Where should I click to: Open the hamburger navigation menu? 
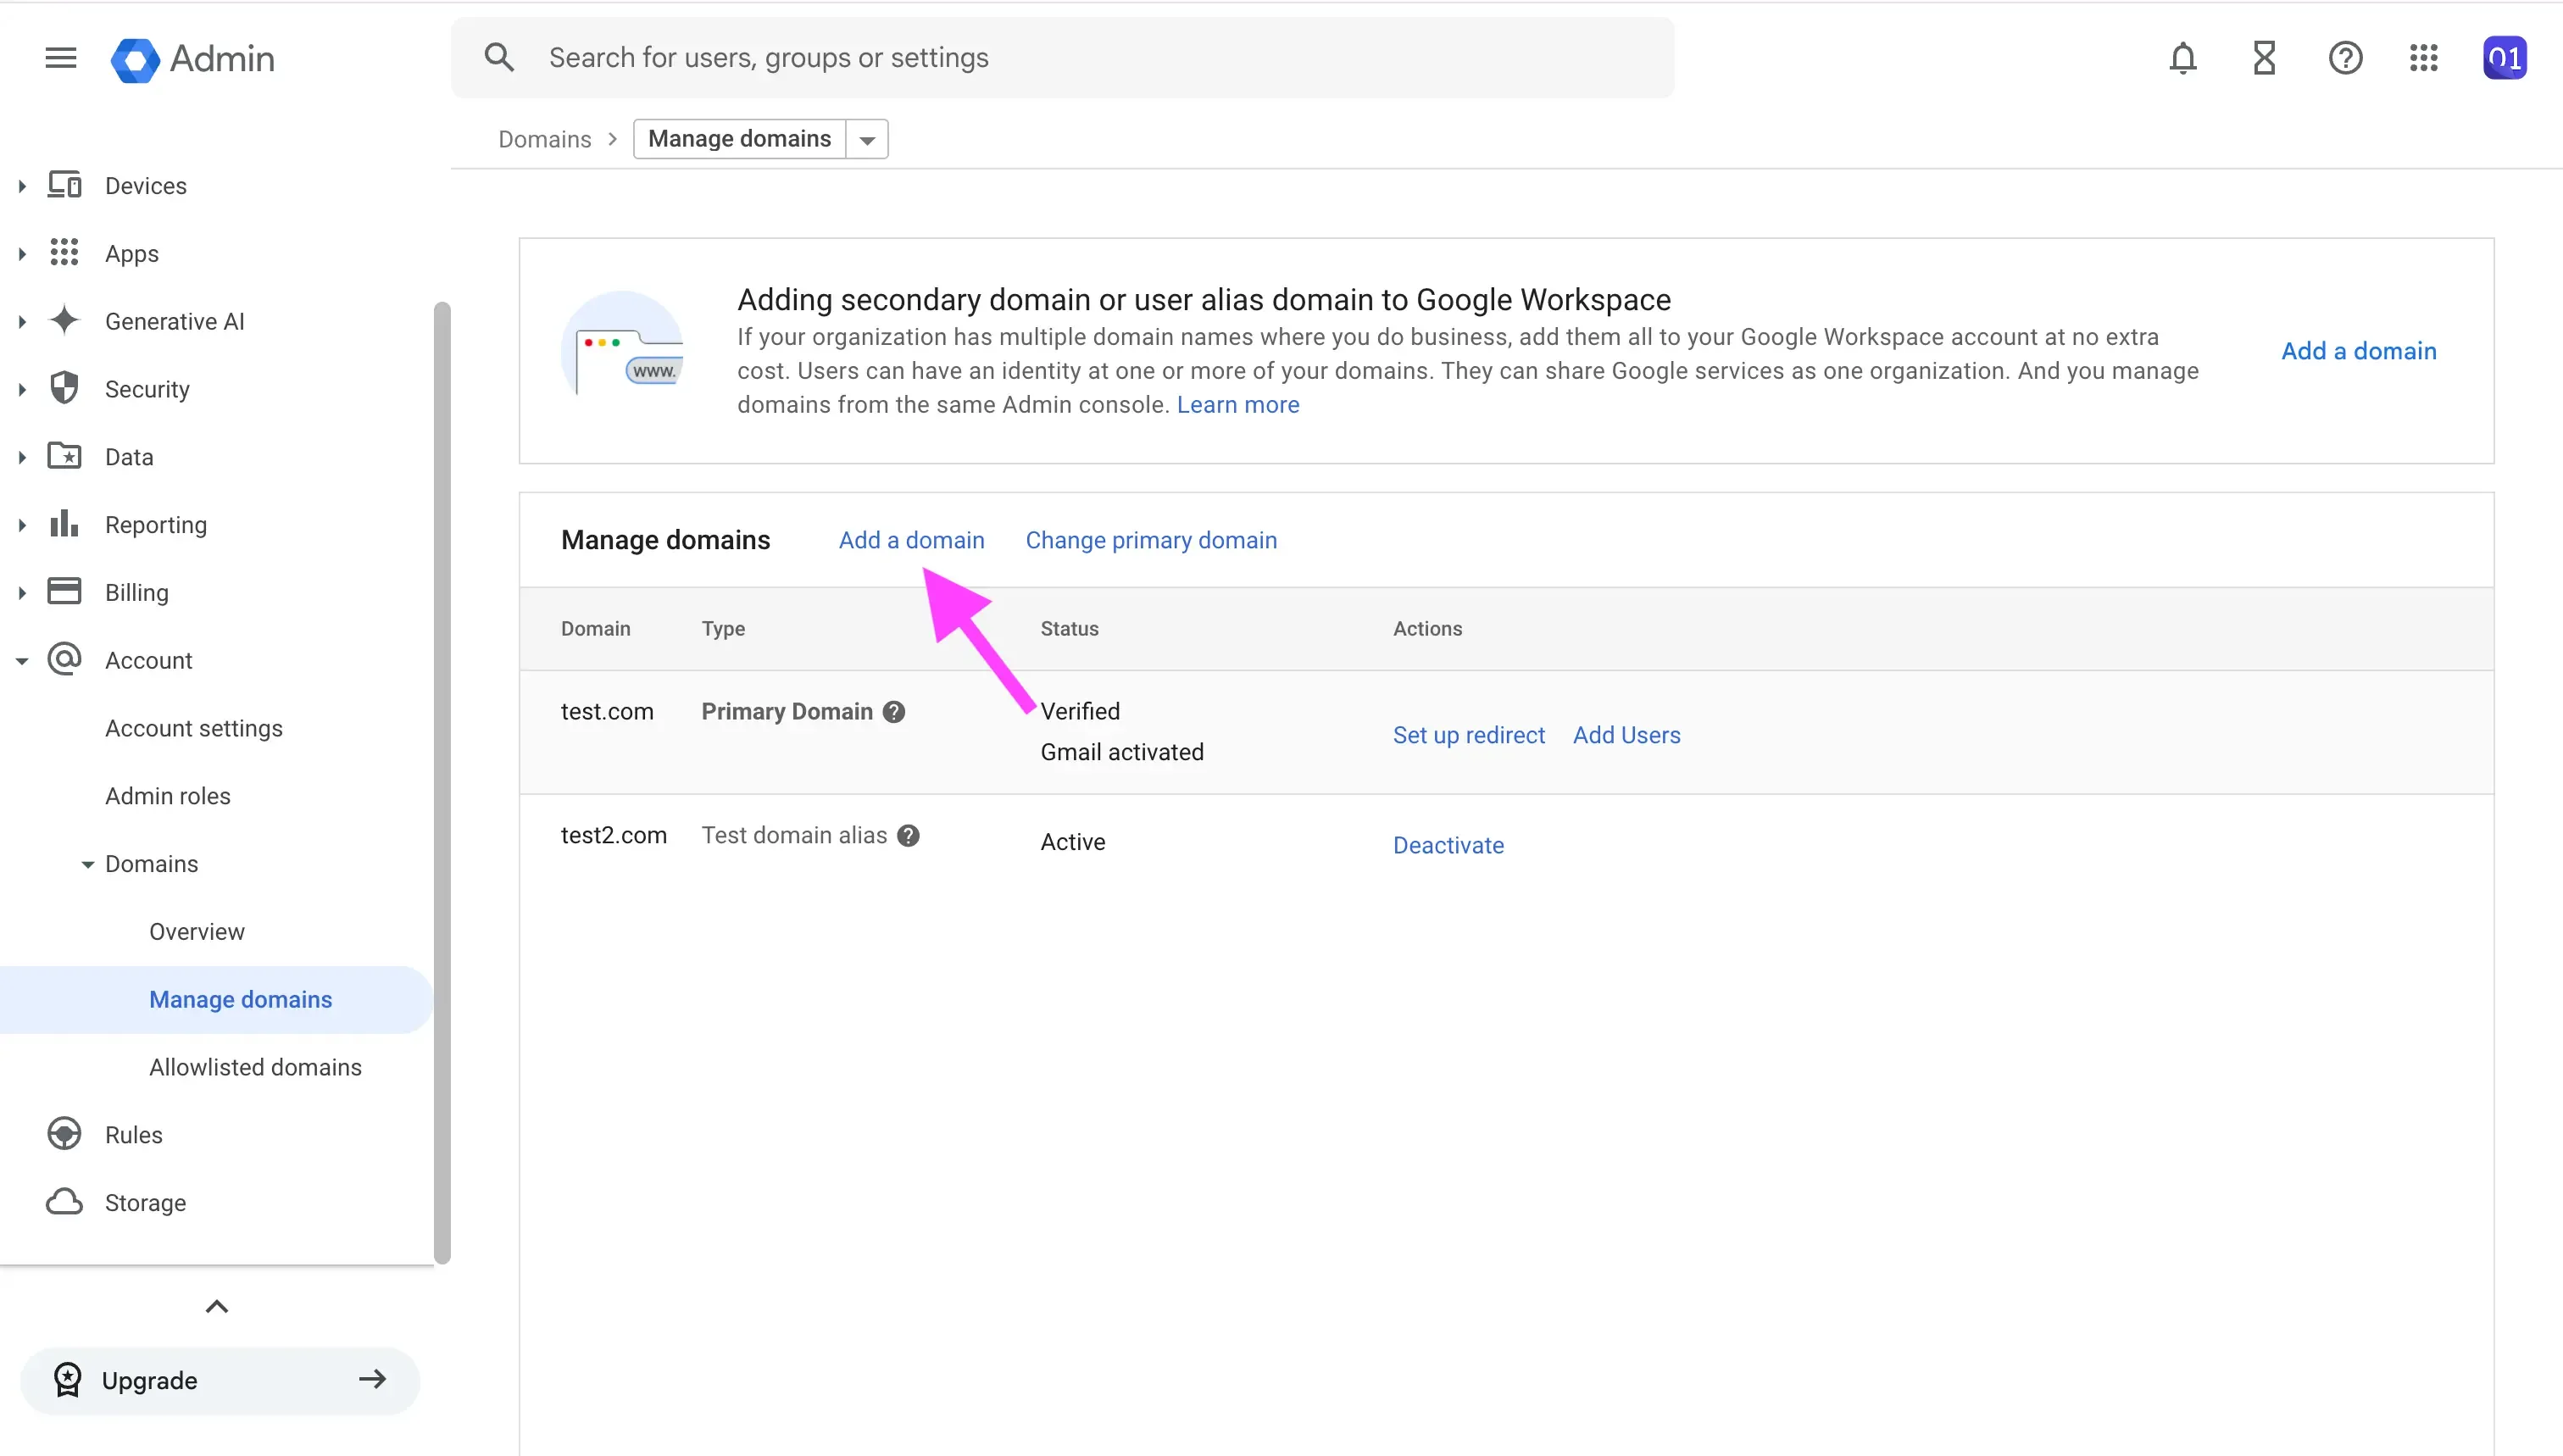pos(59,57)
